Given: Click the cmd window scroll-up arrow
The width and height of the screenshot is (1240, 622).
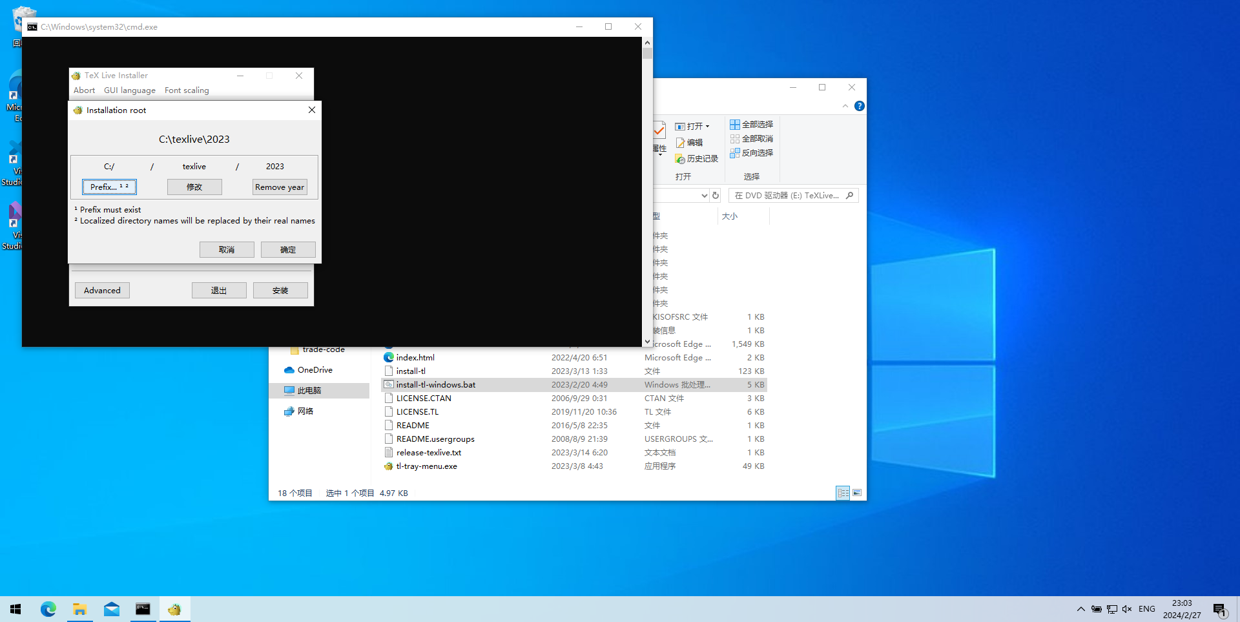Looking at the screenshot, I should (647, 43).
